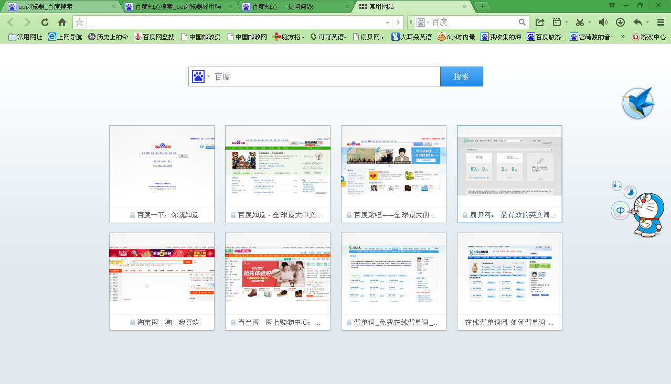Expand the undo closed tab dropdown arrow

coord(647,22)
